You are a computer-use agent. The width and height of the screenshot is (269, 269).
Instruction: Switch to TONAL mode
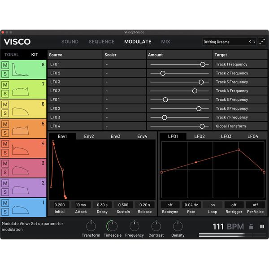pyautogui.click(x=12, y=55)
